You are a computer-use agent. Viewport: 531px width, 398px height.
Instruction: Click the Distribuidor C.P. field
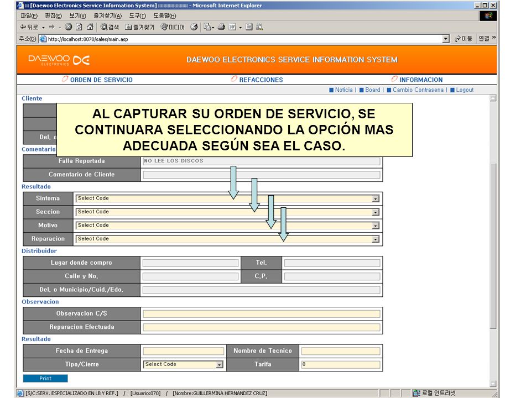pos(332,276)
